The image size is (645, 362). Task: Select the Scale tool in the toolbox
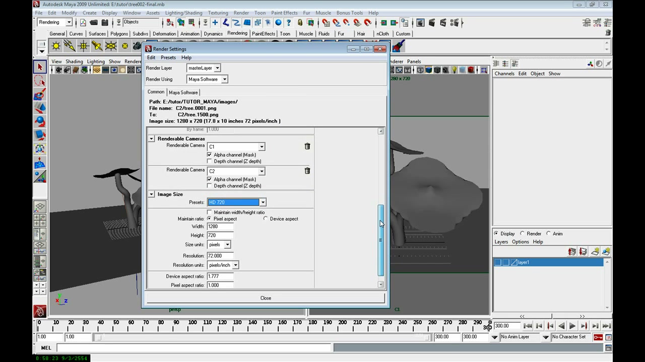point(40,135)
